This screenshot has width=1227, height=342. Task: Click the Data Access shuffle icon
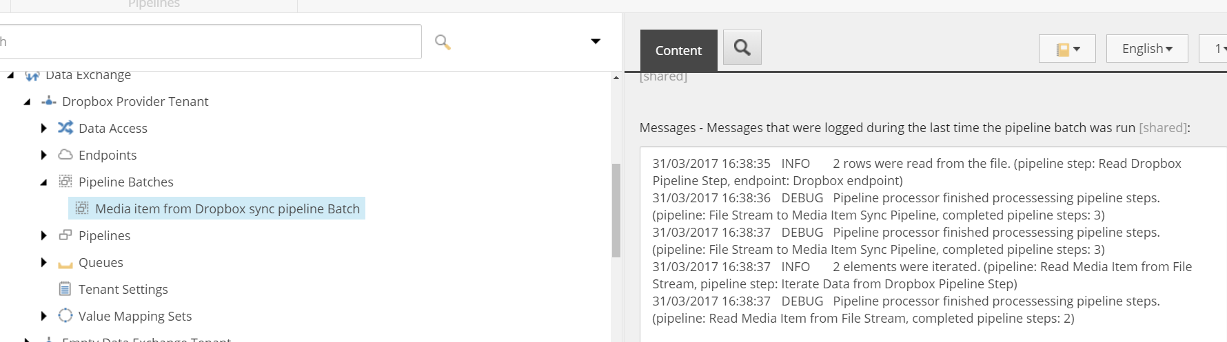[x=65, y=128]
